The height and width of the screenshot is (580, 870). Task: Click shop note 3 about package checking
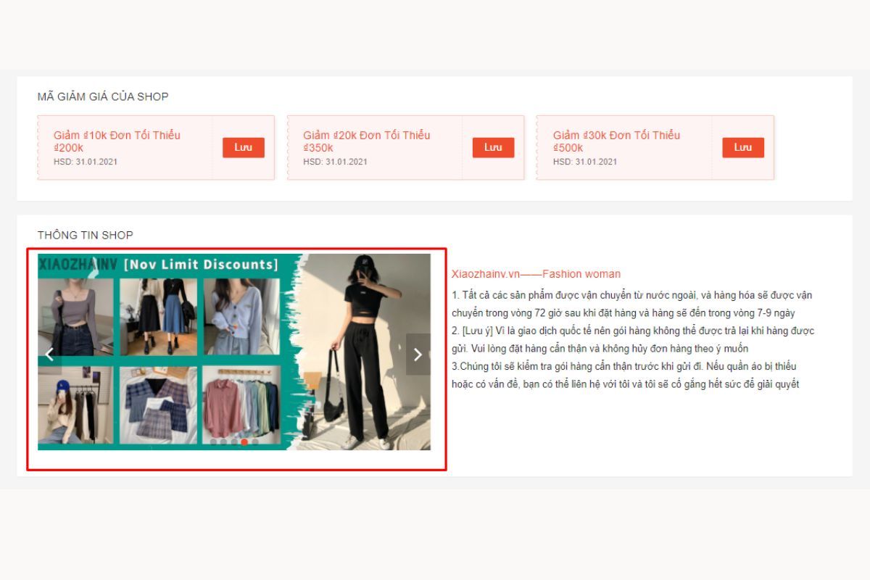[x=625, y=375]
